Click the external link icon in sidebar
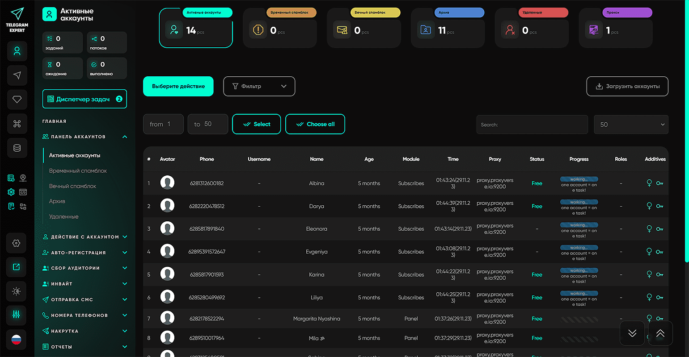689x357 pixels. click(x=17, y=267)
